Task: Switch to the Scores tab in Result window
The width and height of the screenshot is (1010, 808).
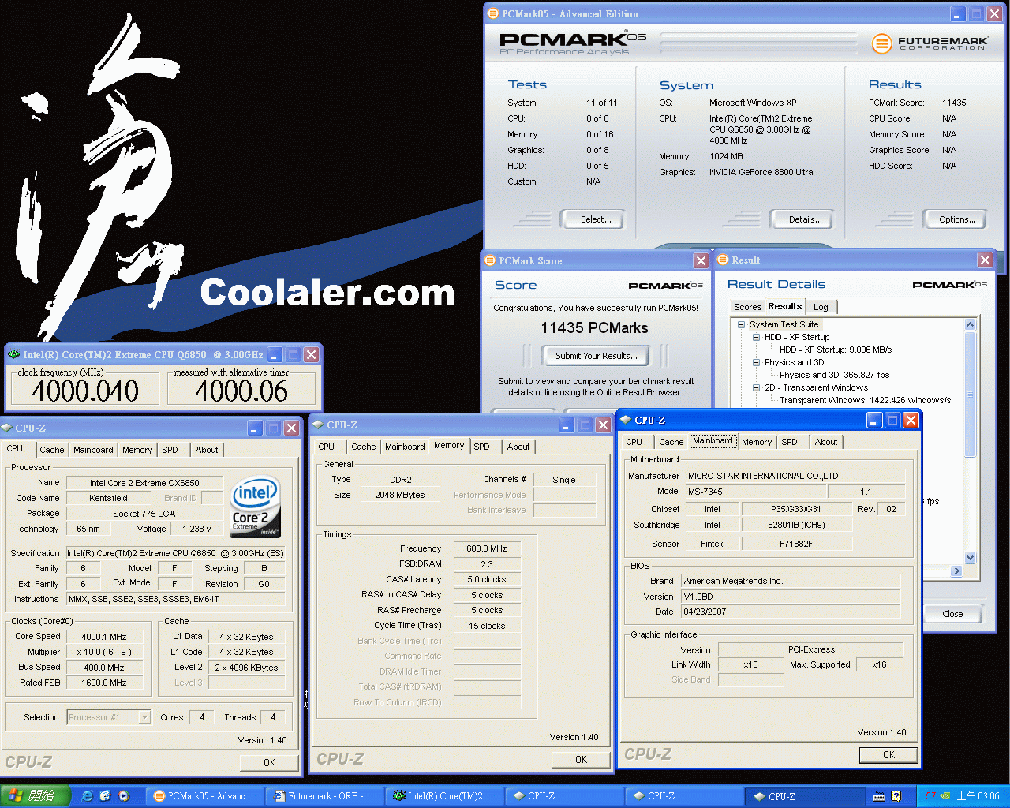Action: (x=747, y=307)
